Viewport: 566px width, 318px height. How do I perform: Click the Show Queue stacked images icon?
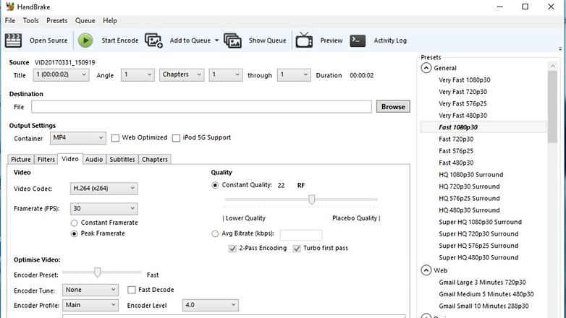click(x=232, y=40)
